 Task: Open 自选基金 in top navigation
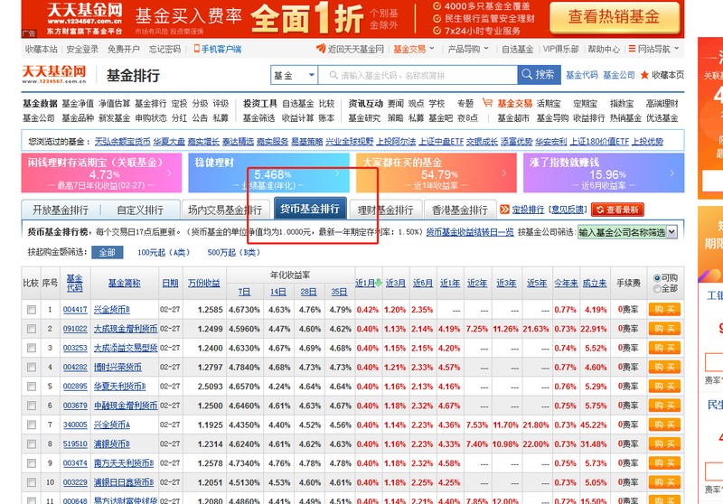(x=517, y=49)
